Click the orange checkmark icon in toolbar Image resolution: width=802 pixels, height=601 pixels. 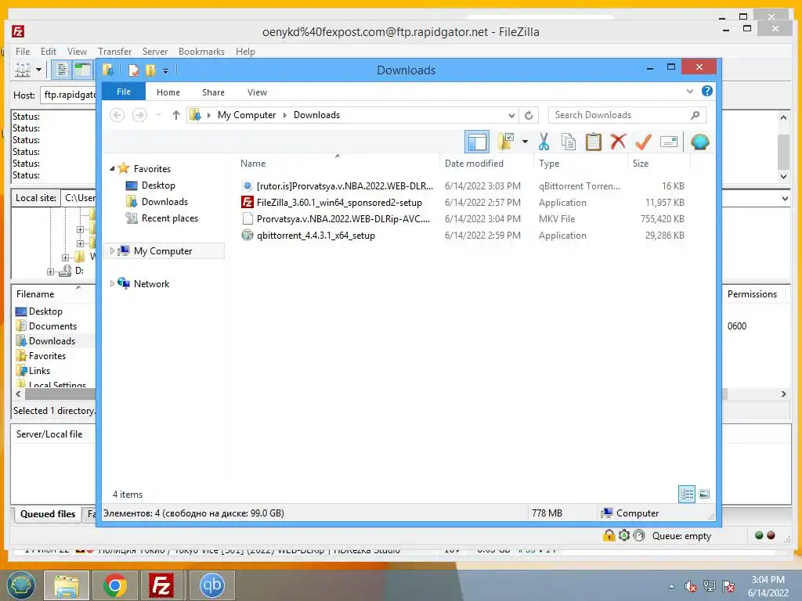click(x=643, y=142)
